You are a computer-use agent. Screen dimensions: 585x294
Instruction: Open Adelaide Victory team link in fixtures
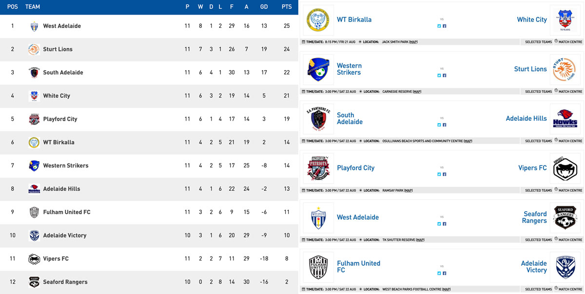click(x=534, y=267)
